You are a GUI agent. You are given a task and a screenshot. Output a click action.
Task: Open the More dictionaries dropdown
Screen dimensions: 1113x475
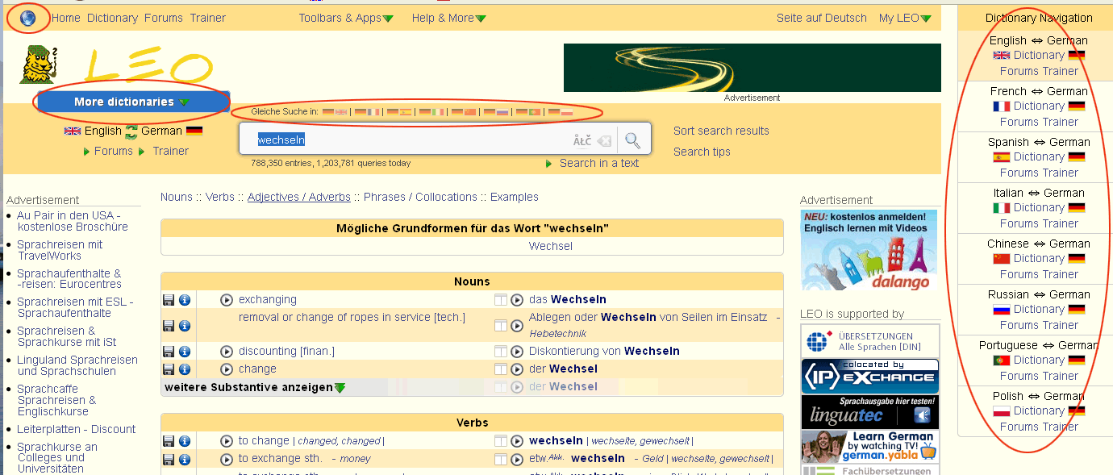133,102
